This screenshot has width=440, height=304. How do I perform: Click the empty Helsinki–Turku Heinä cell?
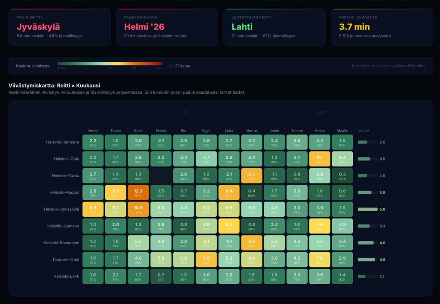[161, 176]
